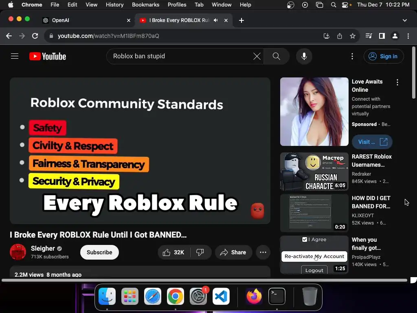Open Chrome three-dot menu

(408, 36)
